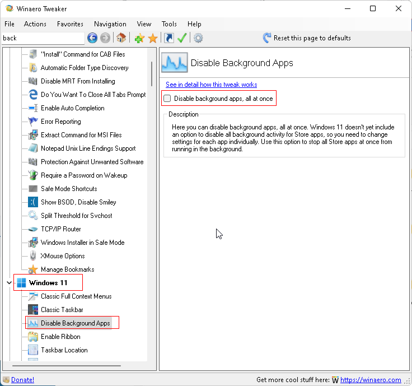412x386 pixels.
Task: Click the Donate! link in status bar
Action: 22,380
